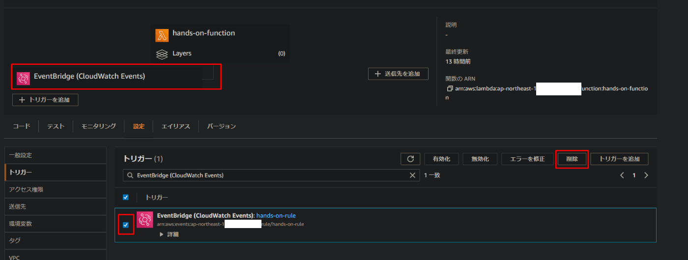Open 送信先 in the settings sidebar
The height and width of the screenshot is (260, 688).
click(56, 206)
